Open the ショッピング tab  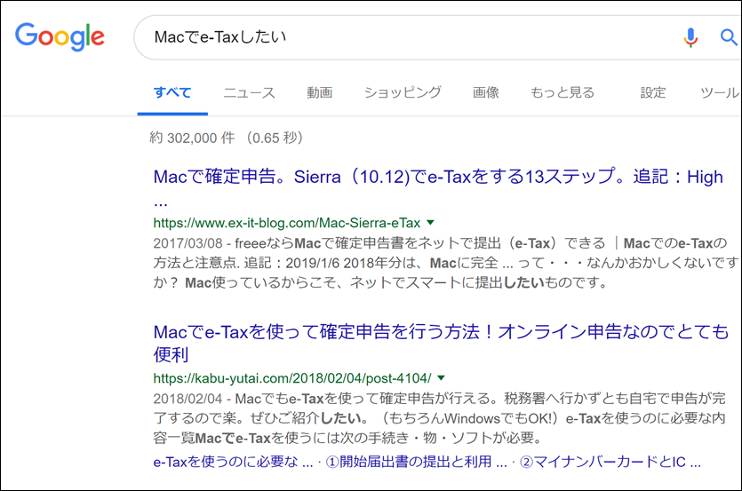tap(403, 92)
